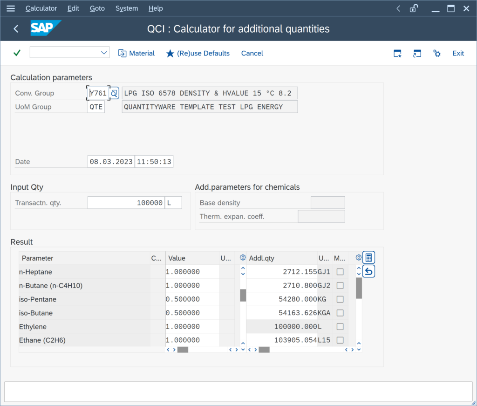Click up arrow of parameter table scrollbar
The image size is (477, 406).
click(x=243, y=268)
